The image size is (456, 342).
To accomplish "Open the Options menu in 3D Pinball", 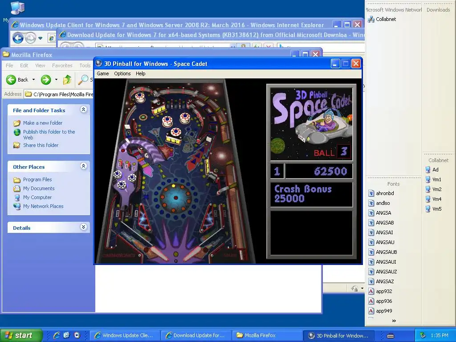I will click(x=122, y=73).
